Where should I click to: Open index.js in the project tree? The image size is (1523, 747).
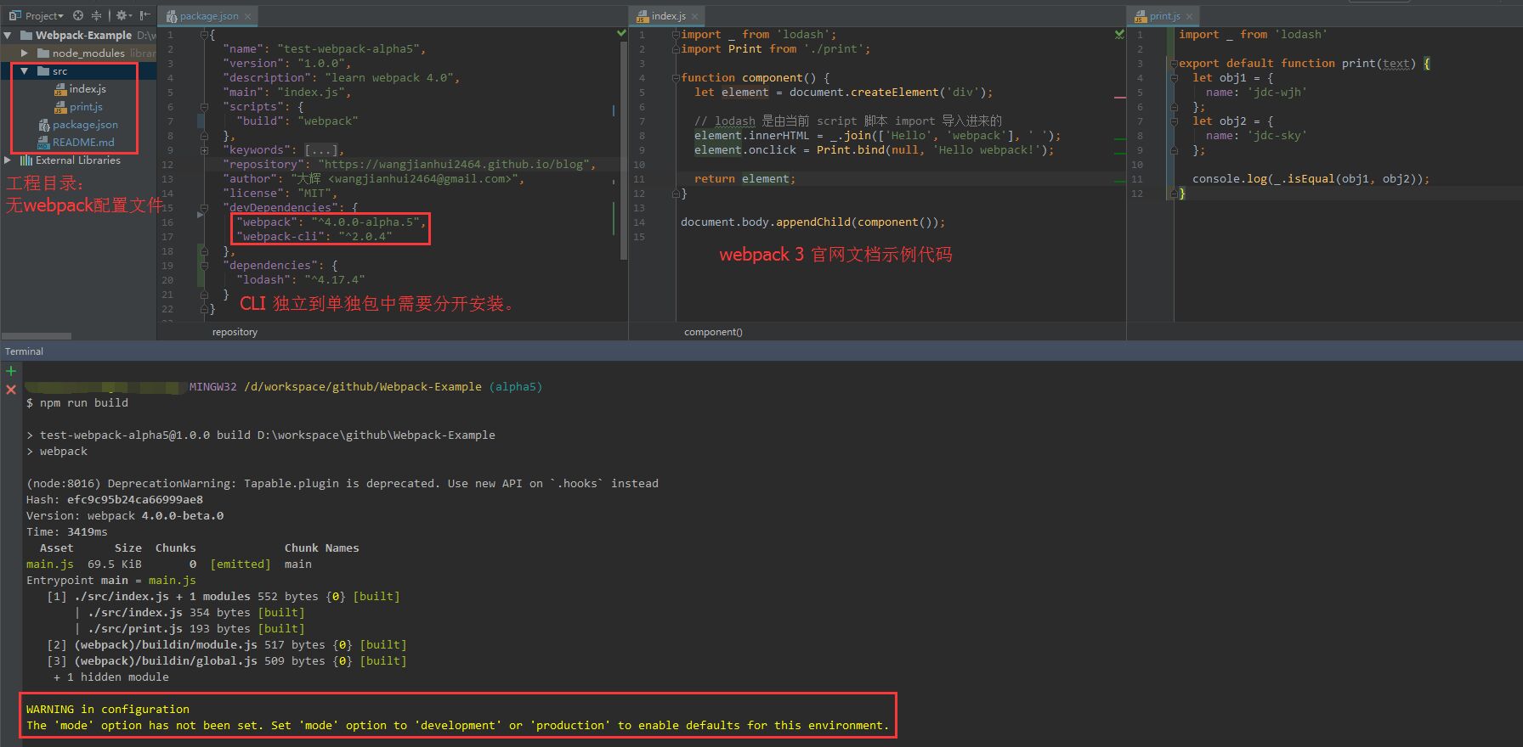pyautogui.click(x=88, y=88)
